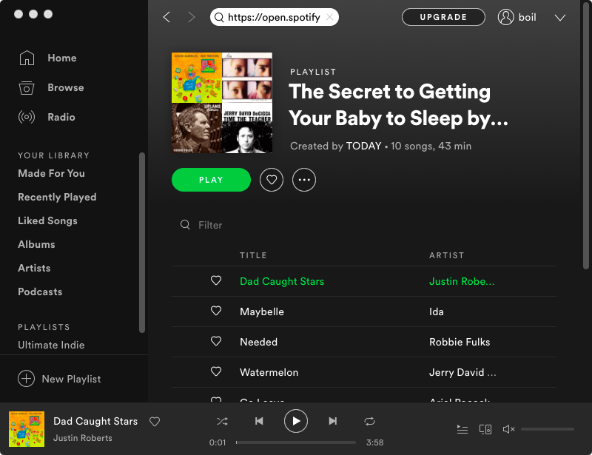Open Recently Played in library
This screenshot has width=592, height=455.
click(x=57, y=197)
